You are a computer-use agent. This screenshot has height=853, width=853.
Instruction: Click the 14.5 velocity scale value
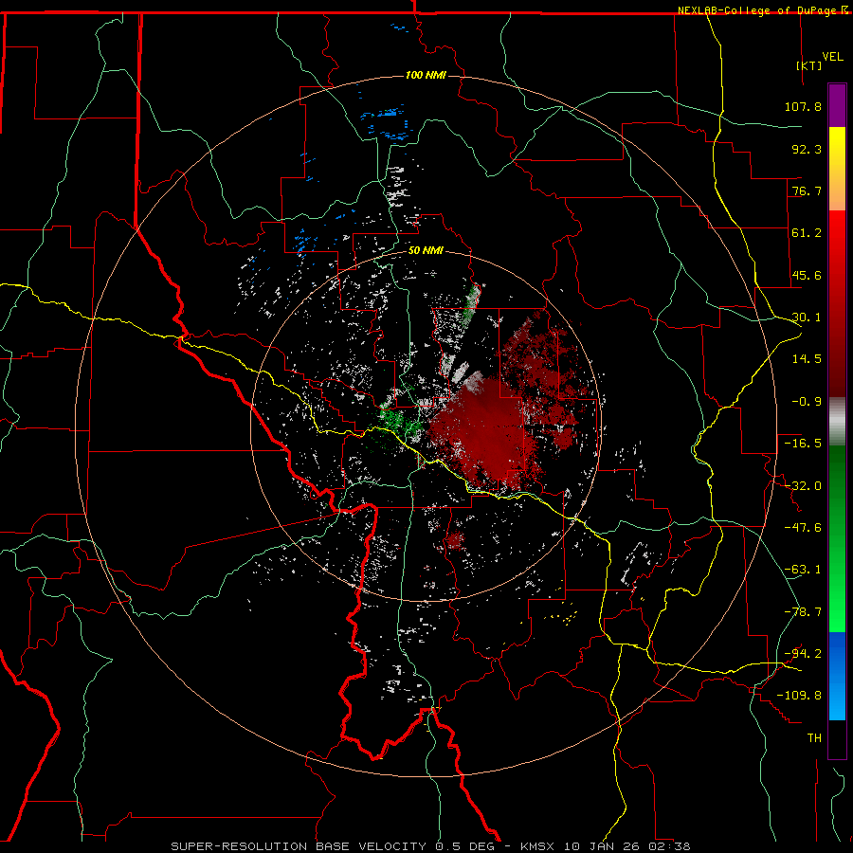(x=807, y=359)
